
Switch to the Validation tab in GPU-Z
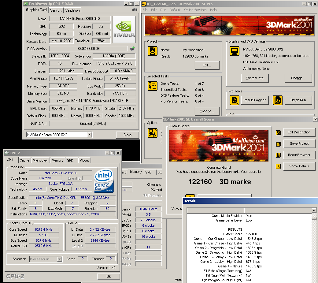(x=72, y=10)
